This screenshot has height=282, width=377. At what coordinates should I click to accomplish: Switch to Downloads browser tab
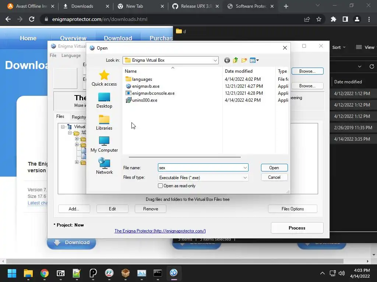[85, 6]
